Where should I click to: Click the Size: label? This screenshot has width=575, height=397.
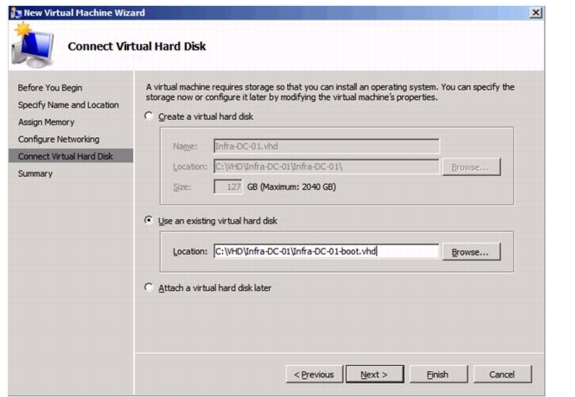182,187
